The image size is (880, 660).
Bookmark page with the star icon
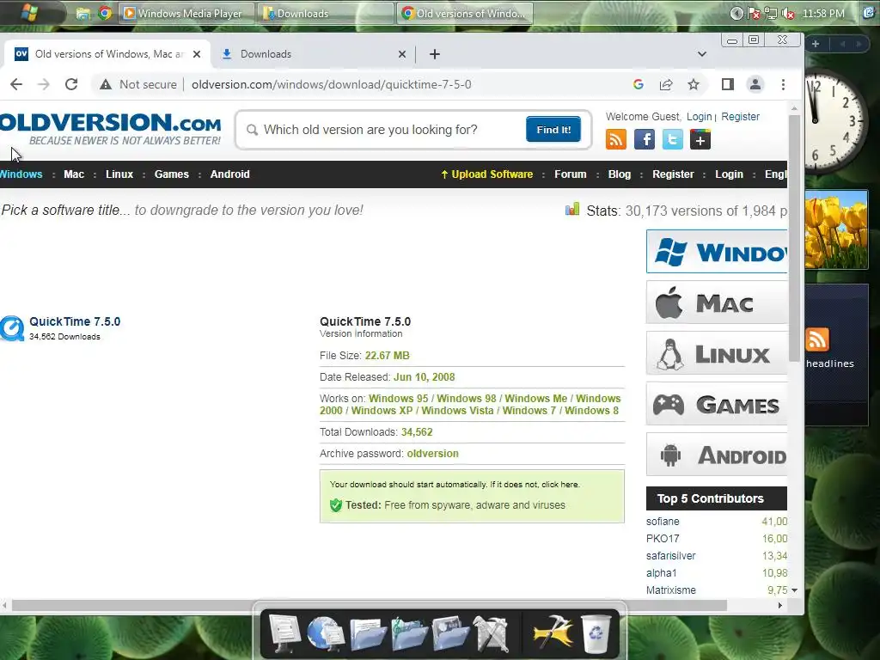click(694, 84)
